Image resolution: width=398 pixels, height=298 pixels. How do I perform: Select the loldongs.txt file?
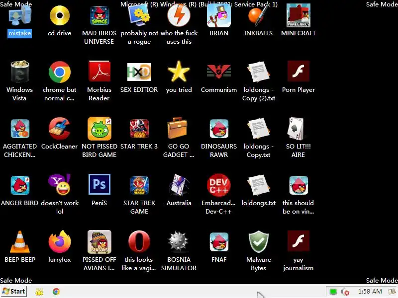[258, 185]
